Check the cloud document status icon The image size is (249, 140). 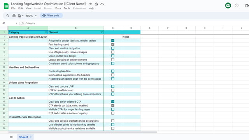coord(102,4)
